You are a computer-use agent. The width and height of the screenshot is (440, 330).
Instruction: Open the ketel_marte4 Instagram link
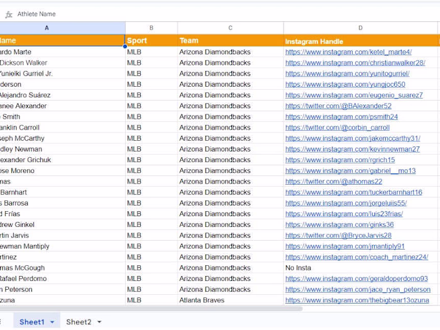coord(348,52)
